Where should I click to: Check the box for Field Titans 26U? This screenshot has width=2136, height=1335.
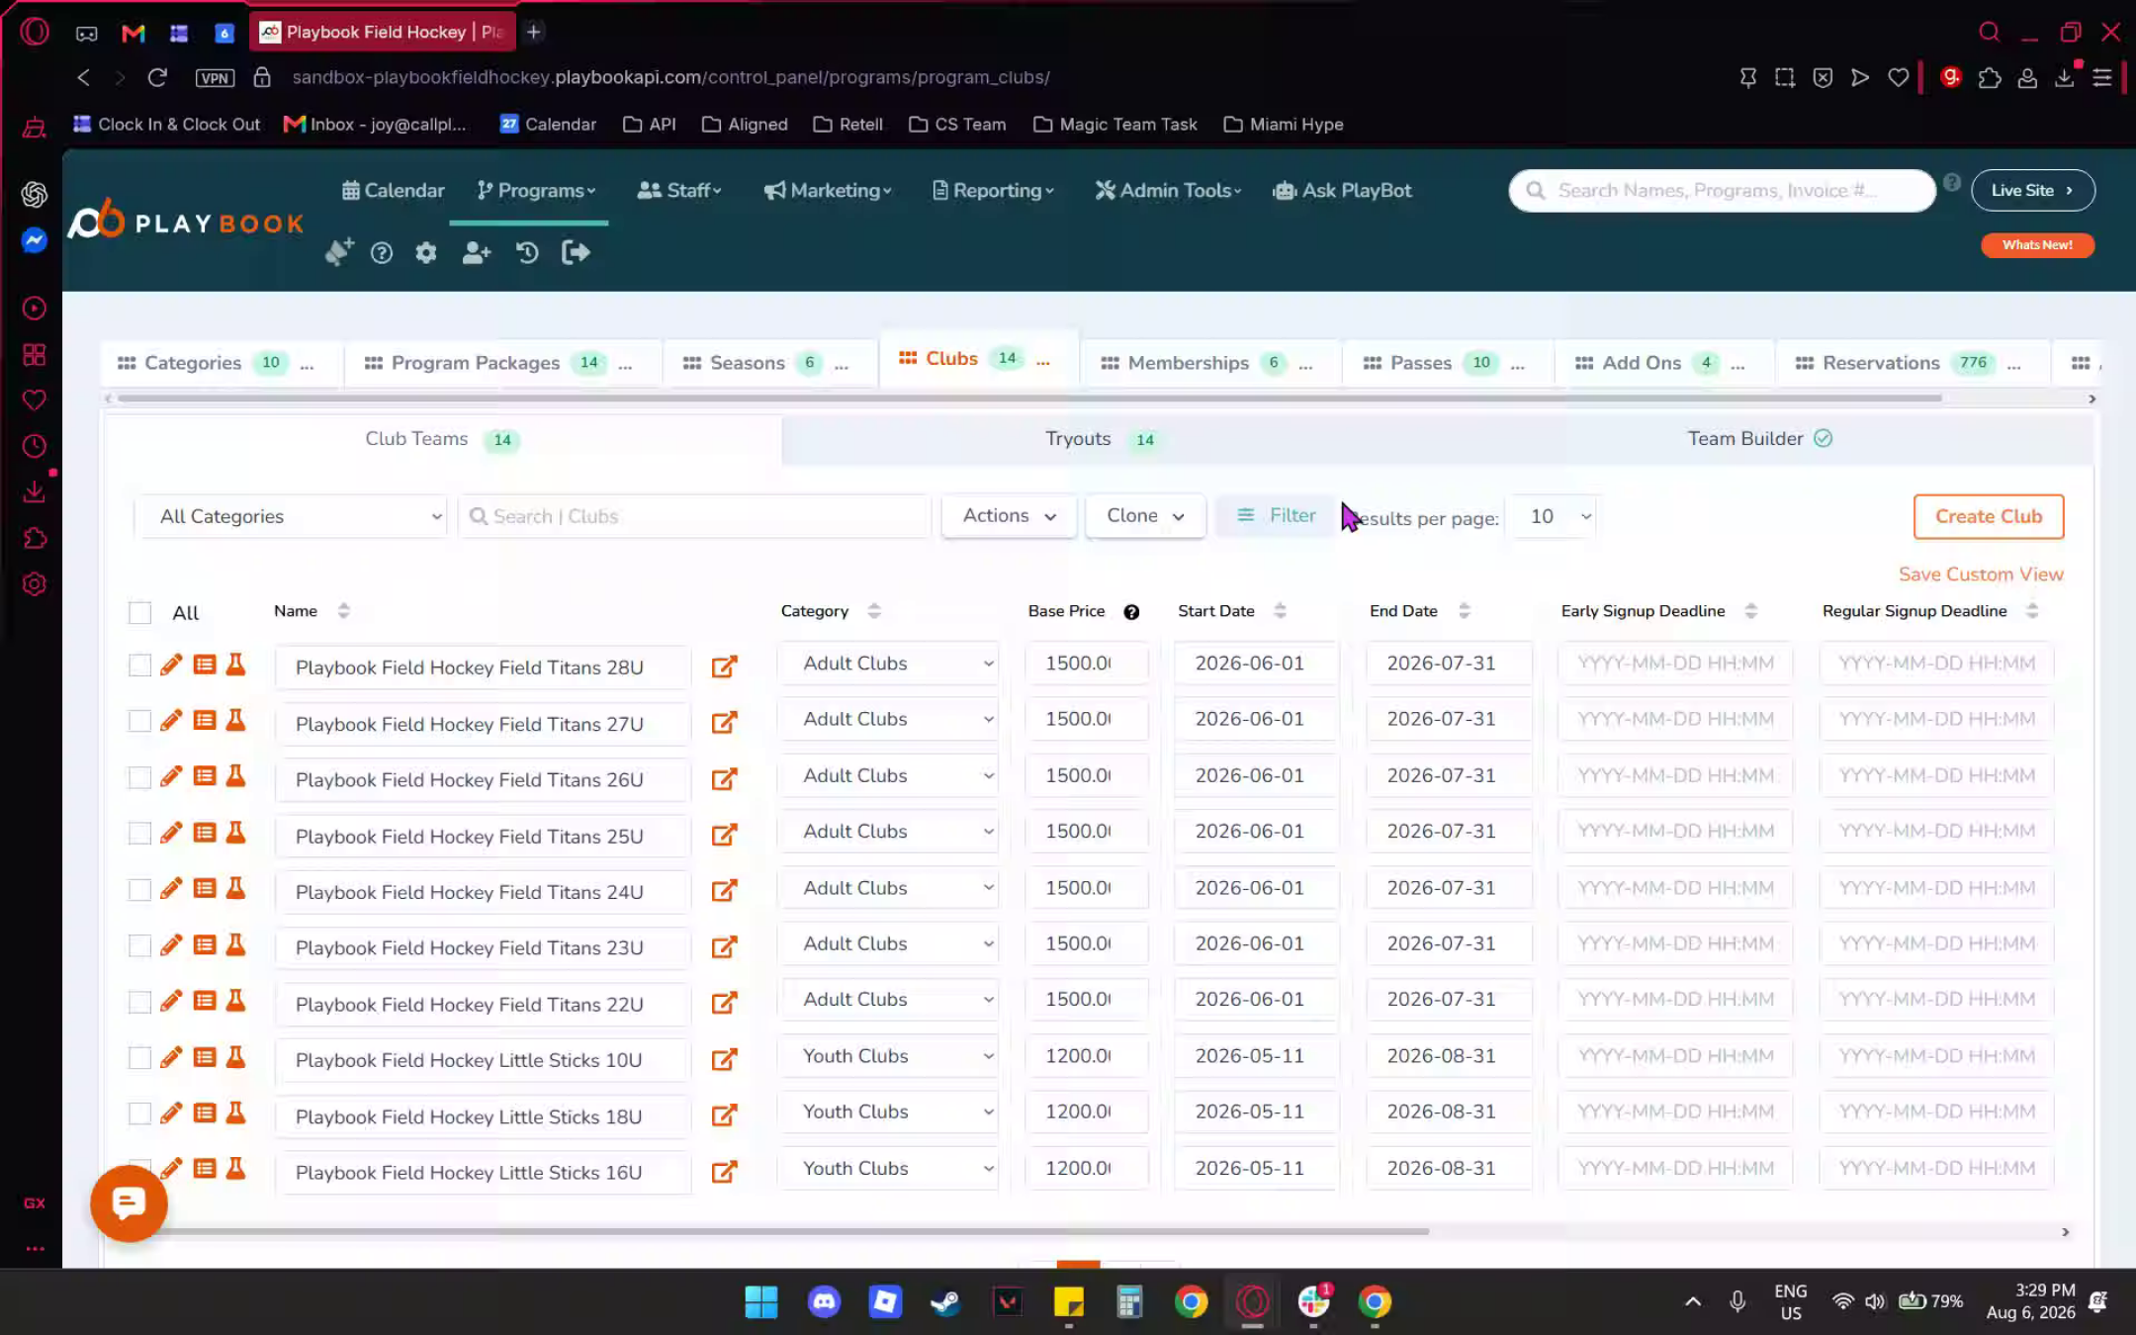[139, 777]
